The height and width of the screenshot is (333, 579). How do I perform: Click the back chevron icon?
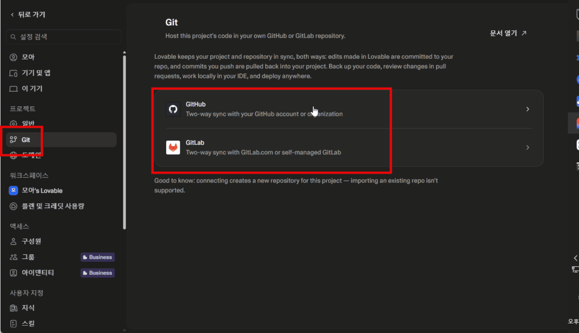point(12,15)
